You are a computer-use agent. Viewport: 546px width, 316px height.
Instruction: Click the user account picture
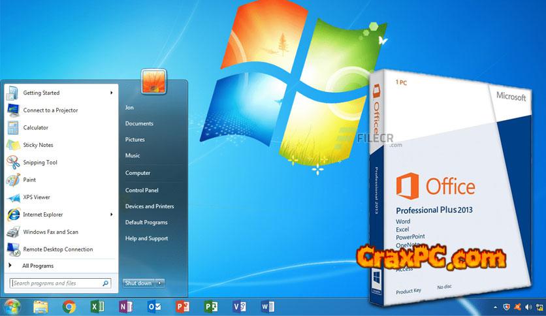click(153, 82)
